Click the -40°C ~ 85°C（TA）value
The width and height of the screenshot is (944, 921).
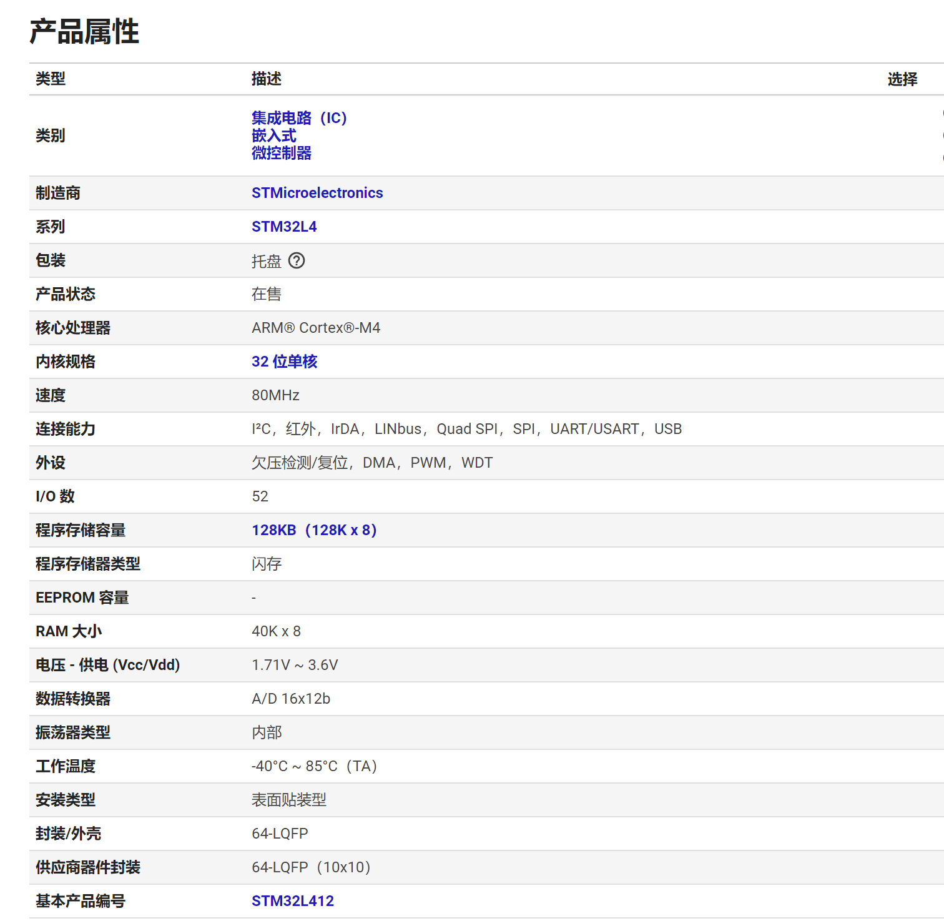click(314, 766)
